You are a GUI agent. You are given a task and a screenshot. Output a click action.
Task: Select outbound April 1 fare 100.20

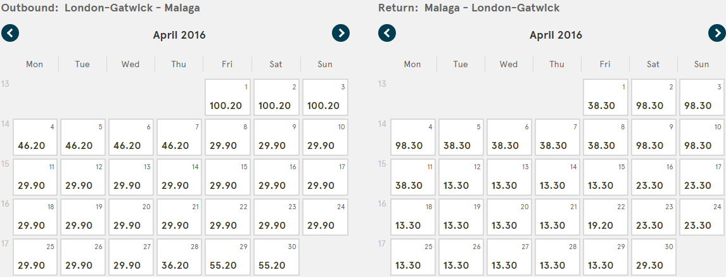pos(227,97)
